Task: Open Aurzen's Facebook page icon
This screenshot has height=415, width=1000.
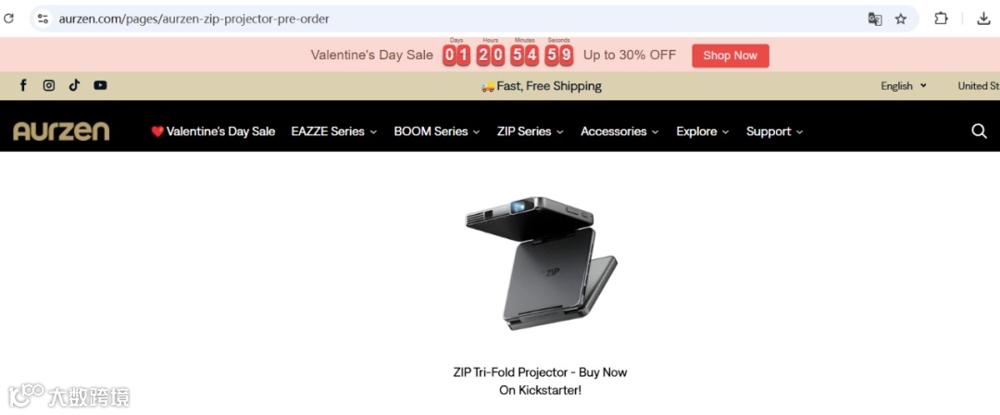Action: pyautogui.click(x=23, y=85)
